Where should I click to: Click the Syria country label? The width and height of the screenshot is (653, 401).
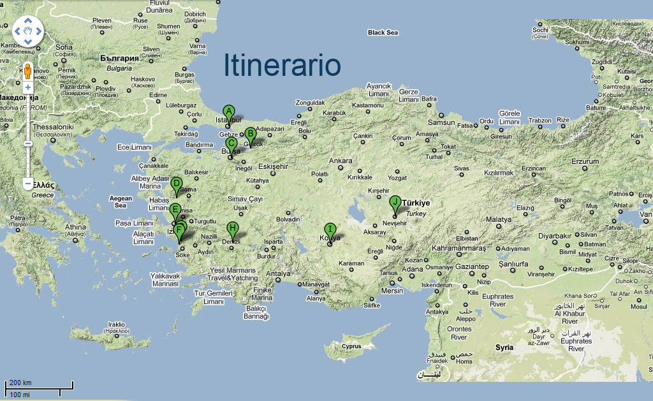504,347
